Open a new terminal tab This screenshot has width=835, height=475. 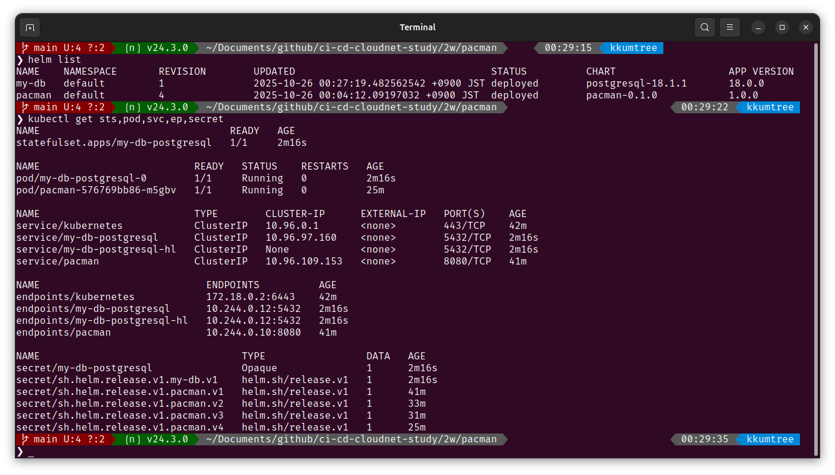coord(30,27)
